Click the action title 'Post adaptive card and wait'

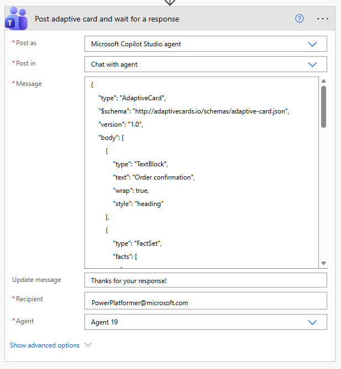(107, 19)
